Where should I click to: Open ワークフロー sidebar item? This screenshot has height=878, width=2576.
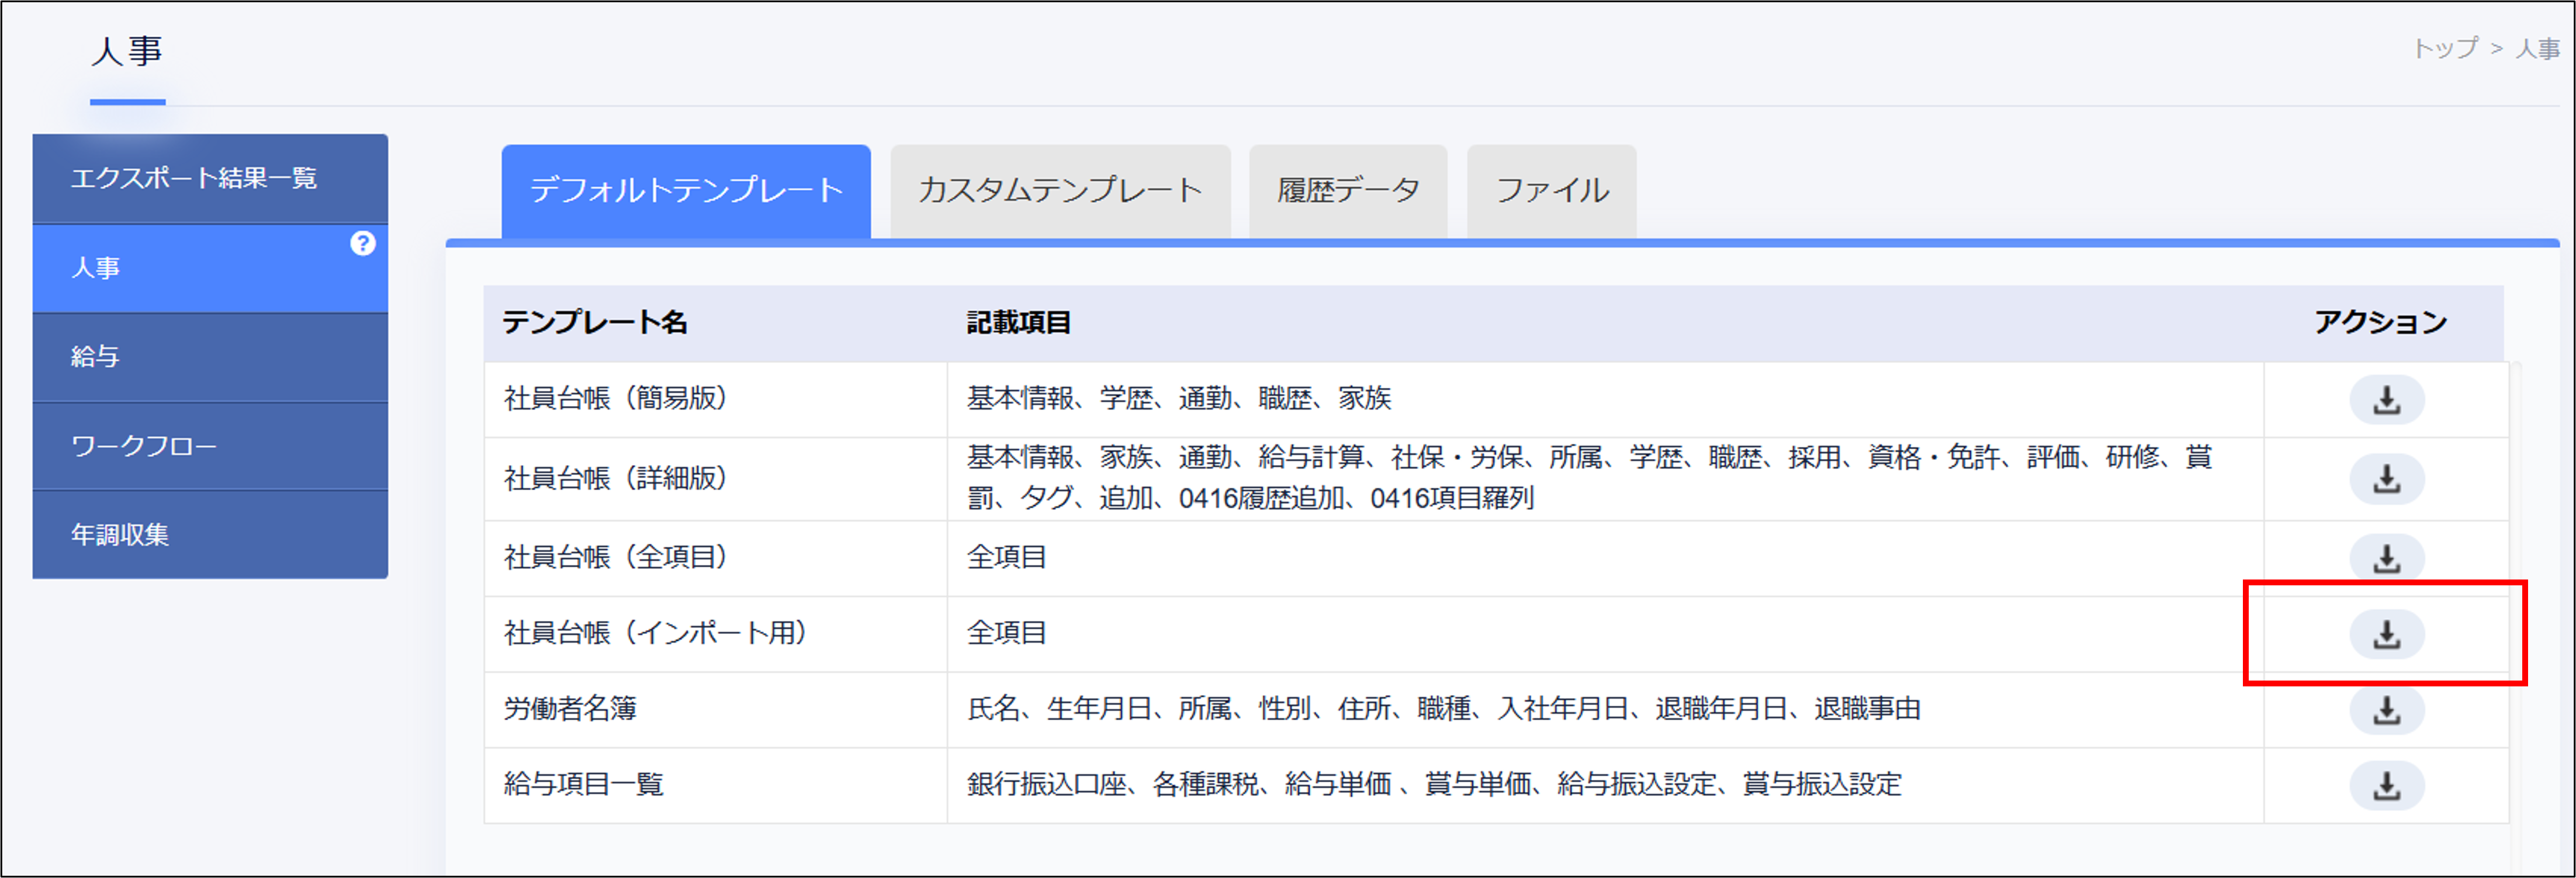pyautogui.click(x=144, y=445)
